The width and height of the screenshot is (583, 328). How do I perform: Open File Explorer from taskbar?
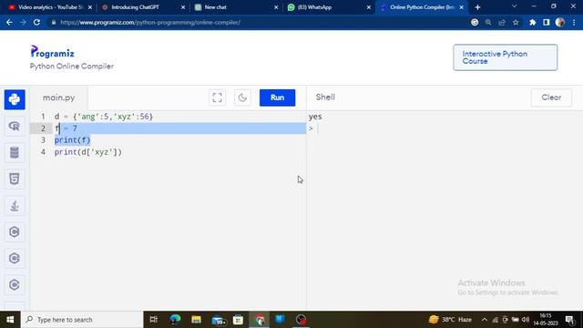click(197, 320)
